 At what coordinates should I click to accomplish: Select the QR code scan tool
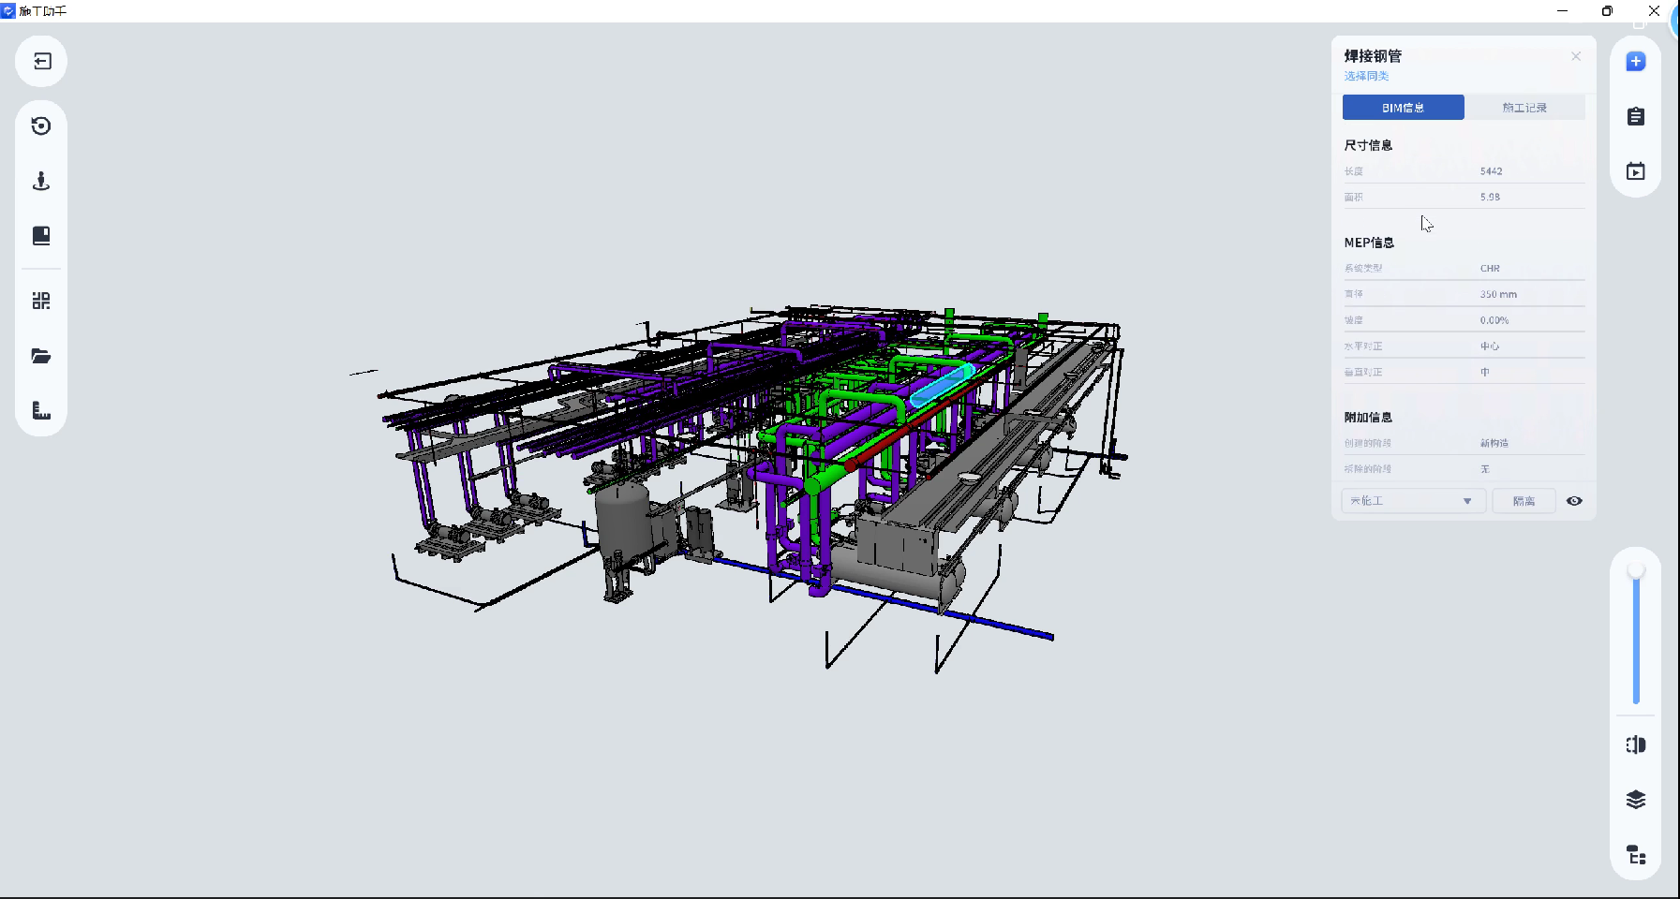pyautogui.click(x=41, y=301)
